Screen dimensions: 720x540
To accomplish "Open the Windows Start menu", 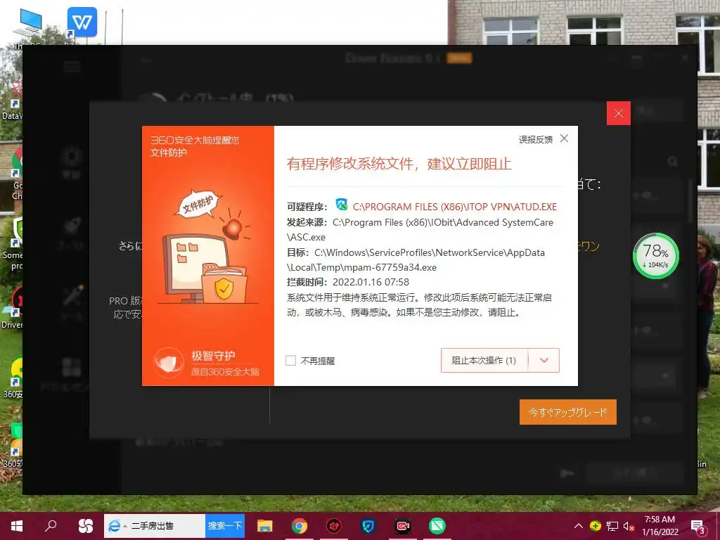I will click(x=17, y=526).
